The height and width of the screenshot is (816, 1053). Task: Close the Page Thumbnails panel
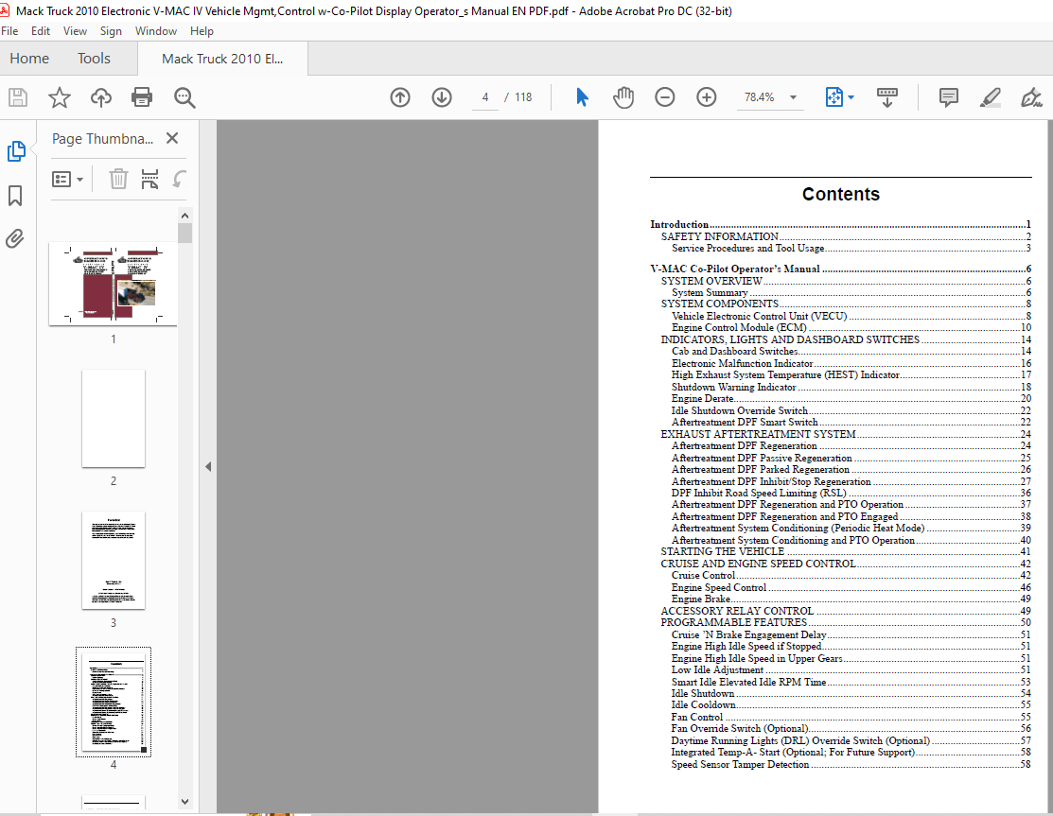[x=172, y=138]
